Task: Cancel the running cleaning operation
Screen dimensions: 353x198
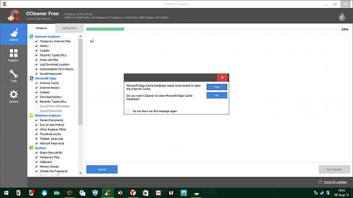Action: [102, 169]
